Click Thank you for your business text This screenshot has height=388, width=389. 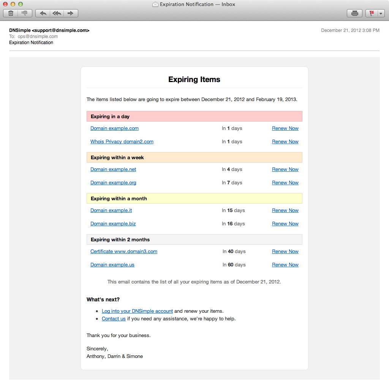coord(119,336)
